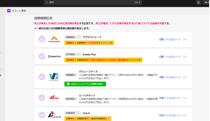Click 成果報酬 tag on Link-A row
The width and height of the screenshot is (210, 121).
click(x=73, y=113)
